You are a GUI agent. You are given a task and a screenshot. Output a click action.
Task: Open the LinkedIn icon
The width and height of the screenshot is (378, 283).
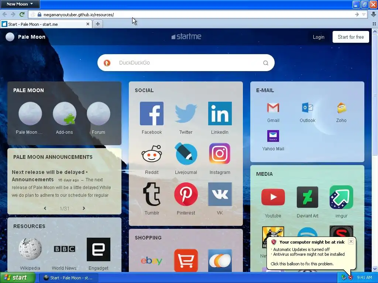[220, 113]
